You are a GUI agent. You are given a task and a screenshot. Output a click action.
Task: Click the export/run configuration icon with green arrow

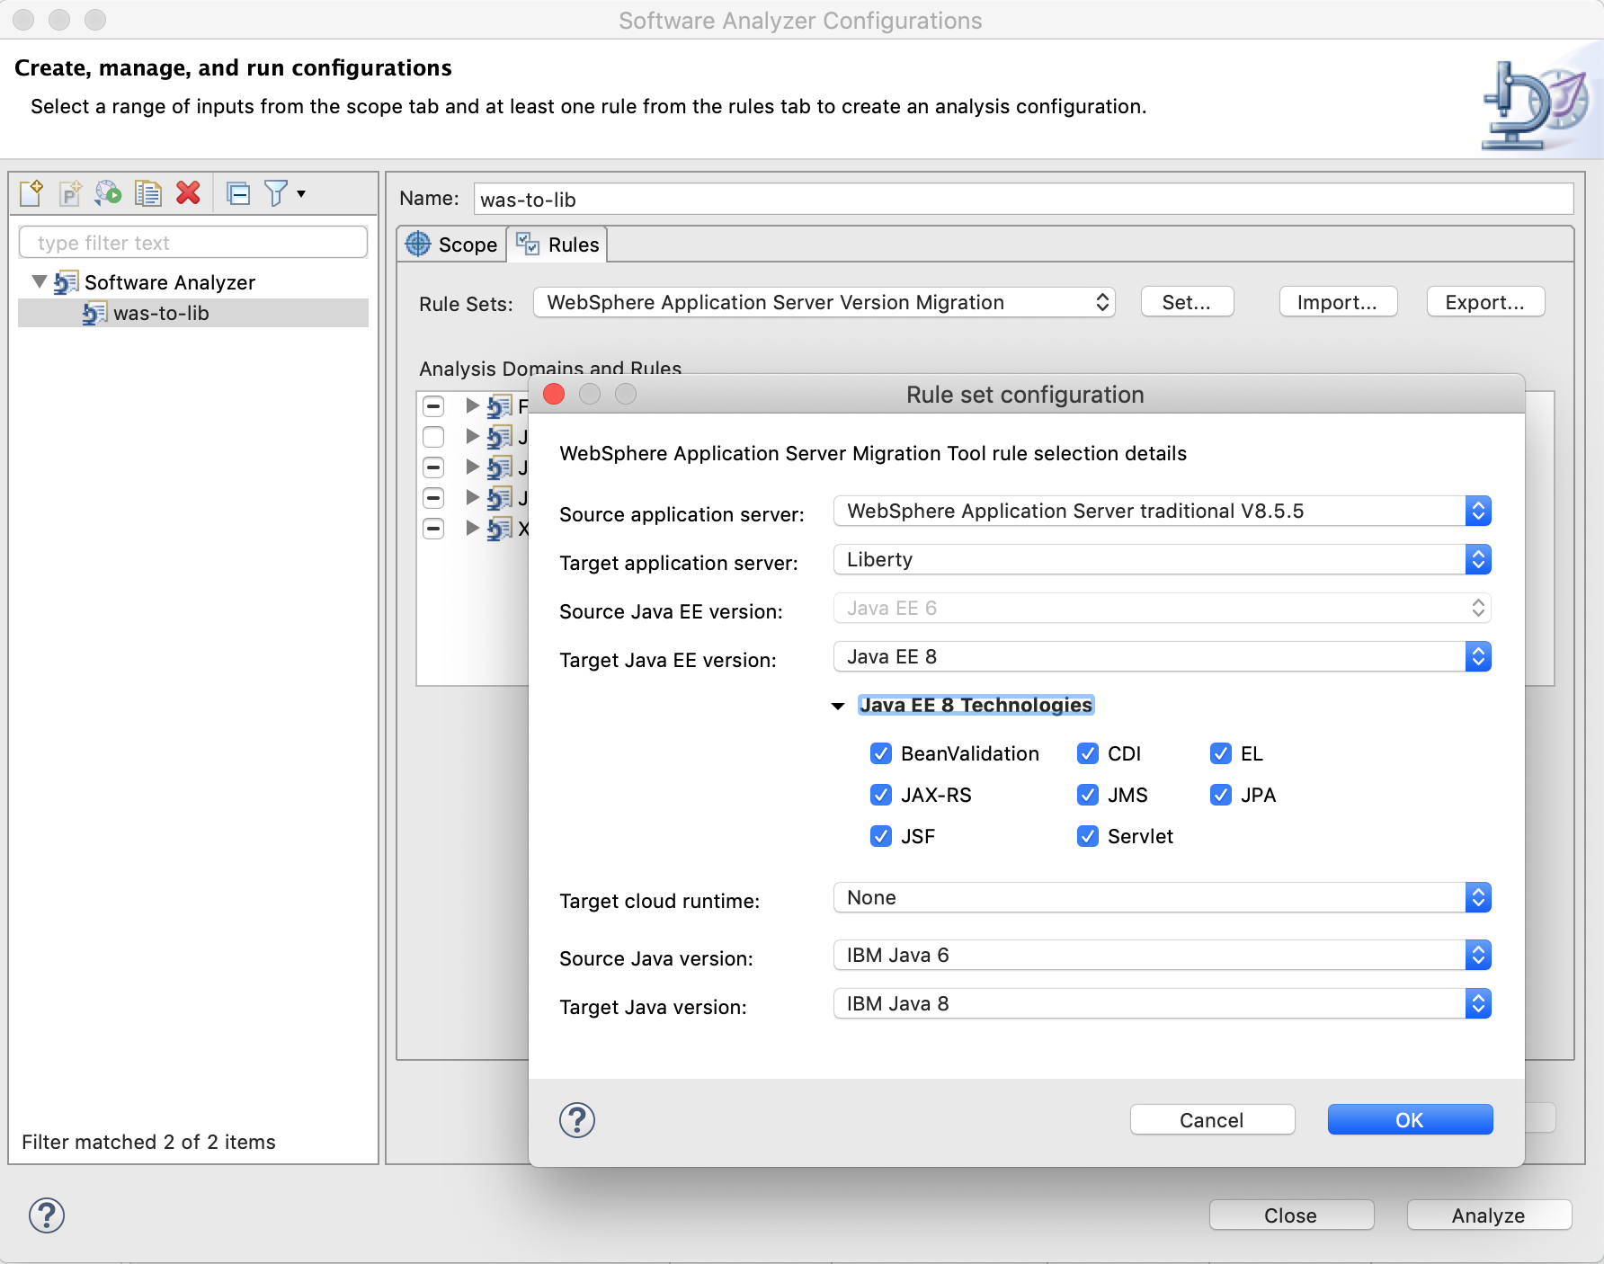(108, 193)
